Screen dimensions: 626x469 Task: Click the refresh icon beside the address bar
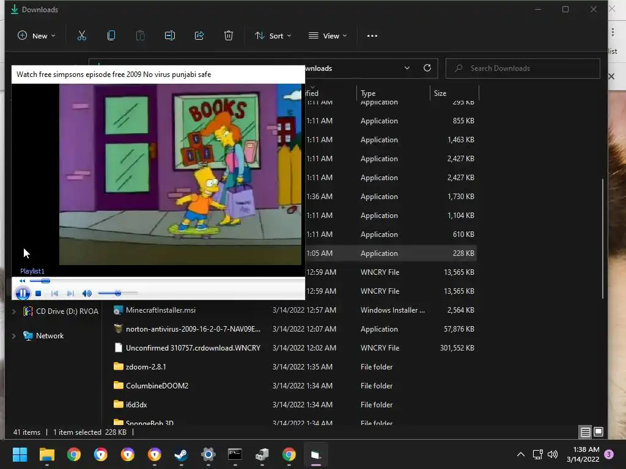tap(427, 68)
